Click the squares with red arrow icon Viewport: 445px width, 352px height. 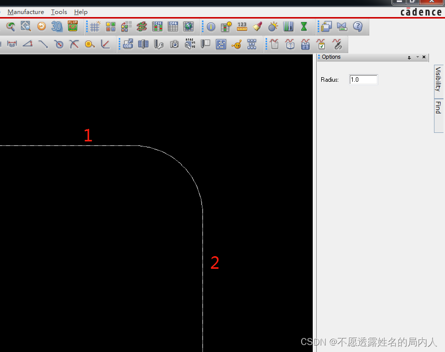(x=126, y=27)
